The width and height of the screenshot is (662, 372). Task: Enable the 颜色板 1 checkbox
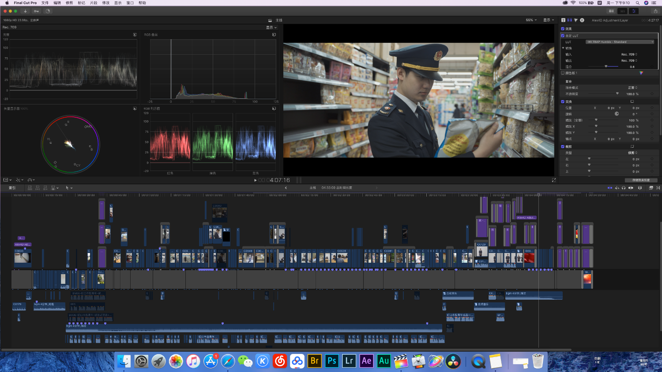tap(563, 73)
